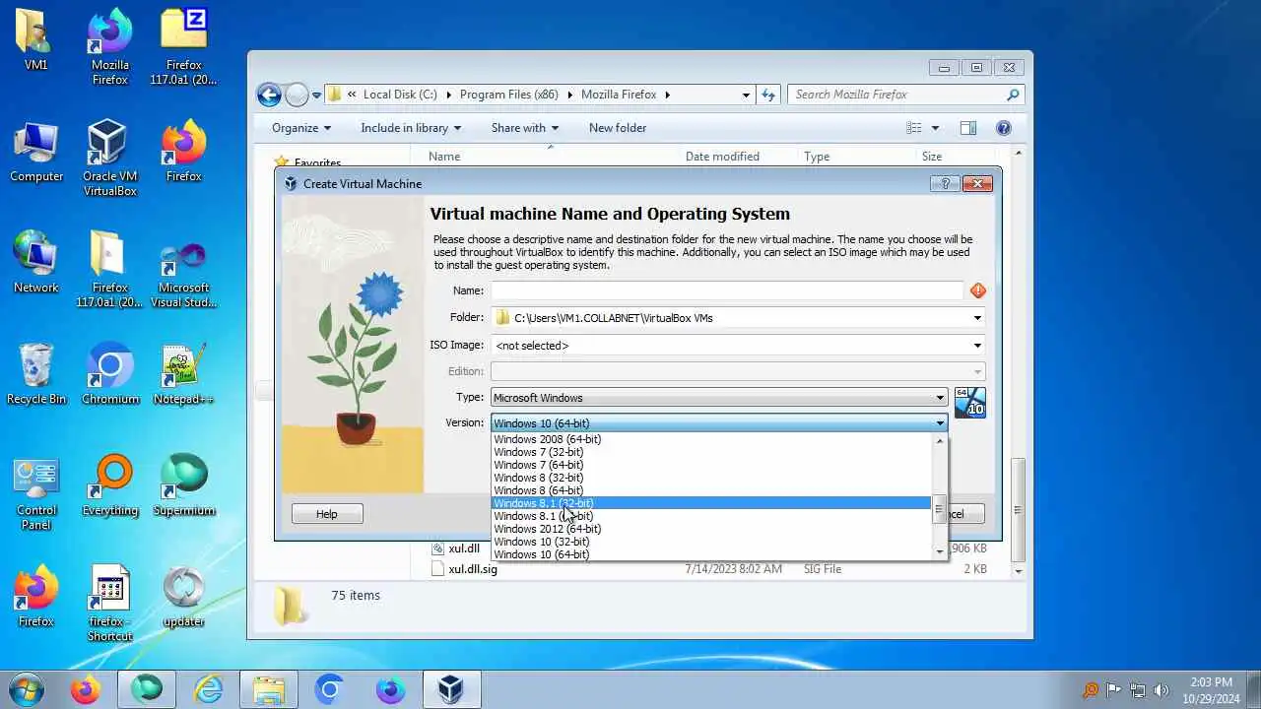This screenshot has height=709, width=1261.
Task: Click the Windows 10 64-bit OS icon
Action: point(969,402)
